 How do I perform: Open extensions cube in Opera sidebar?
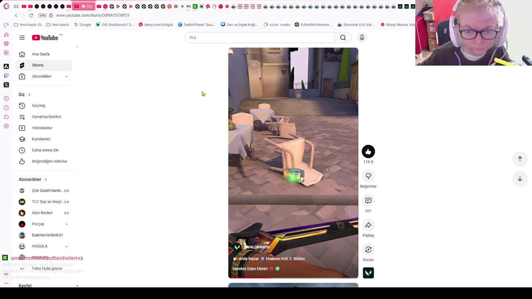pyautogui.click(x=6, y=117)
